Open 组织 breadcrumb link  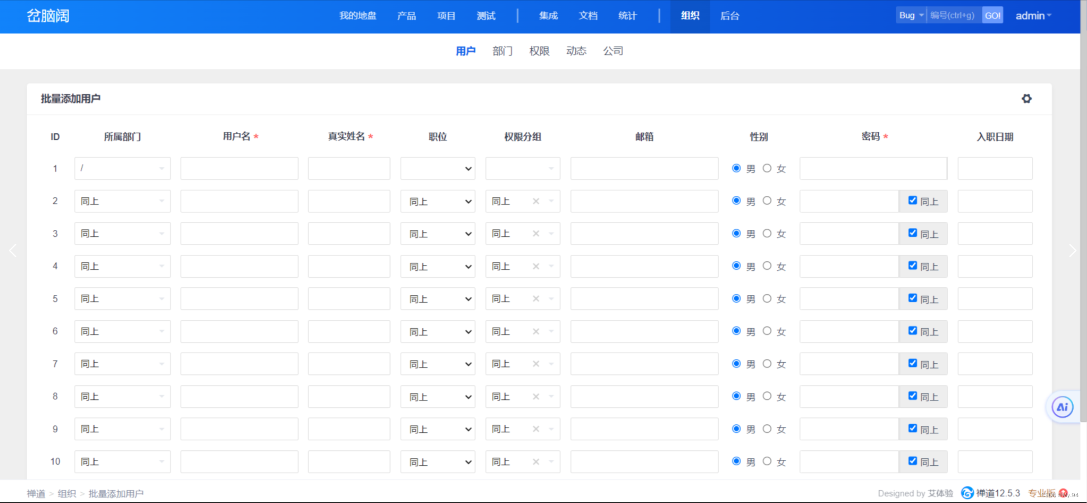[67, 493]
